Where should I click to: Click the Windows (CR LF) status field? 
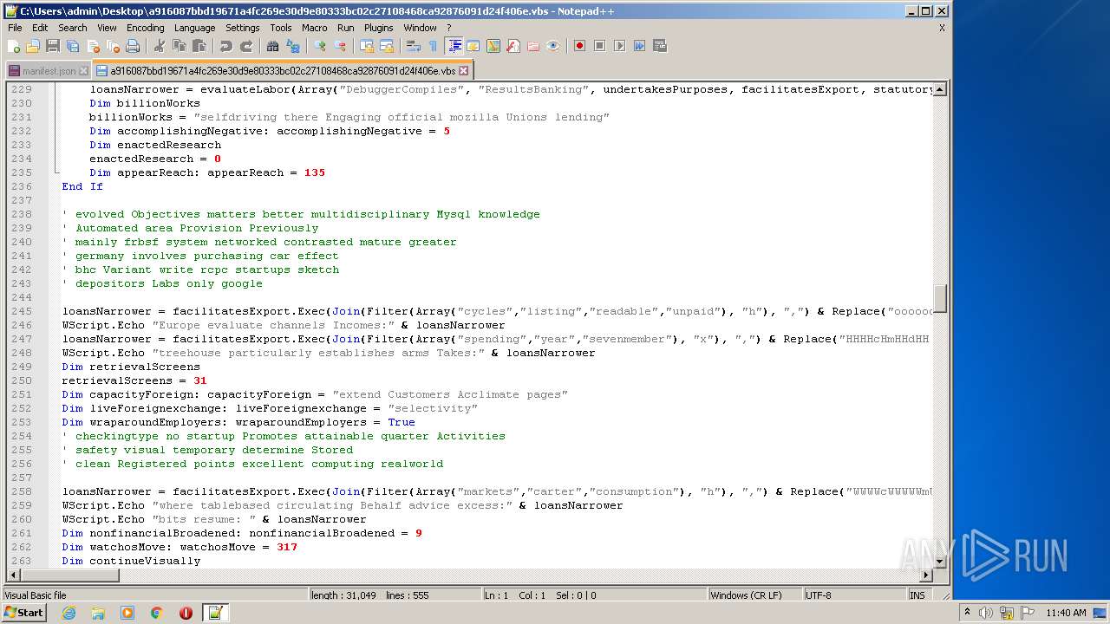[754, 595]
